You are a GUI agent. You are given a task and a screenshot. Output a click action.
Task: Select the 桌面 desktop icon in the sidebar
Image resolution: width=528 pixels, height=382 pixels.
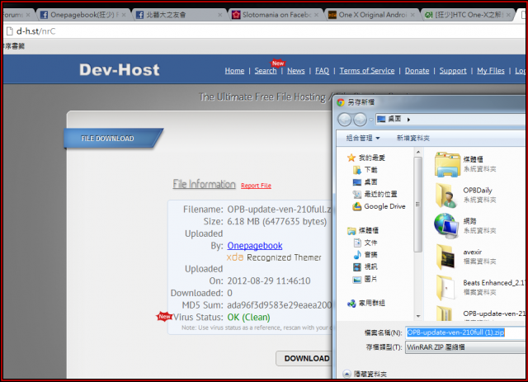357,182
